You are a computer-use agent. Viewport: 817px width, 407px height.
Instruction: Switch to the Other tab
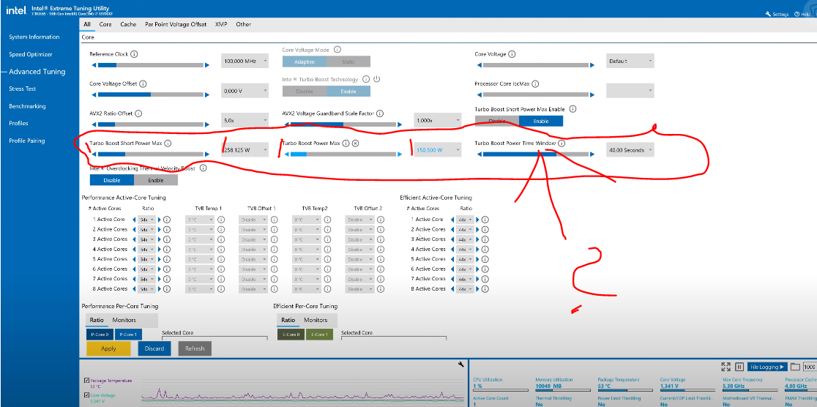pyautogui.click(x=243, y=24)
